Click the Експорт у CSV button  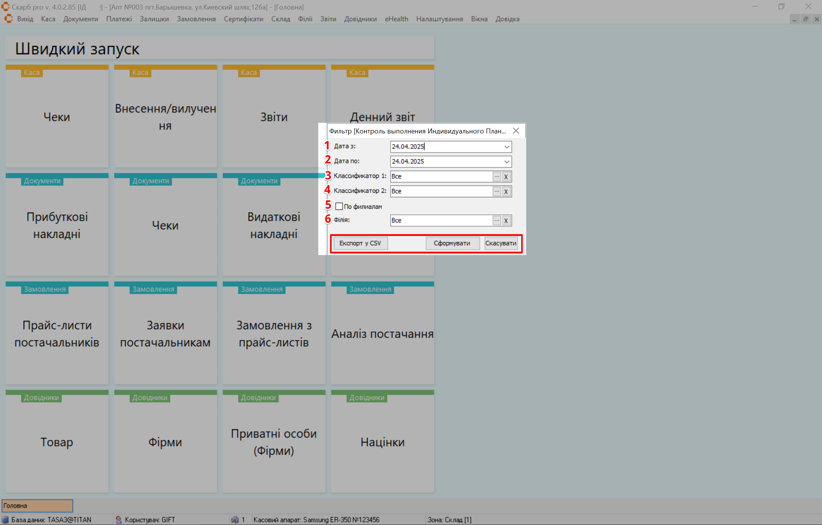pos(360,243)
